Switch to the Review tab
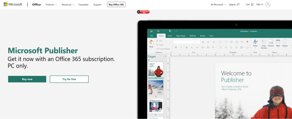Image resolution: width=292 pixels, height=119 pixels. coord(203,36)
